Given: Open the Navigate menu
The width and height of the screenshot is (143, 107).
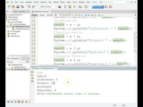Looking at the screenshot, I should (29, 2).
